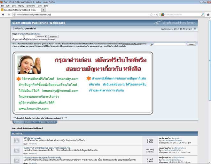Click the Firefox Back arrow
211x164 pixels.
3,14
